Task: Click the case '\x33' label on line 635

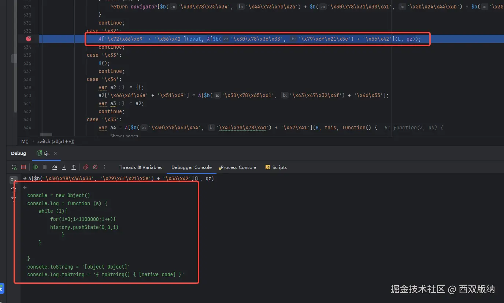Action: point(104,55)
